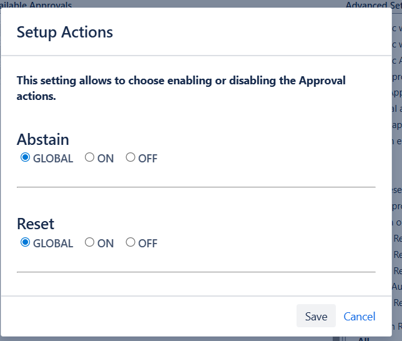Image resolution: width=402 pixels, height=341 pixels.
Task: Click the GLOBAL label text under Reset
Action: tap(53, 244)
